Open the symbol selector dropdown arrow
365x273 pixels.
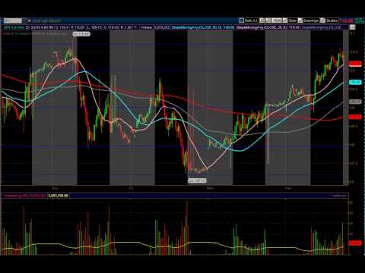pyautogui.click(x=24, y=20)
